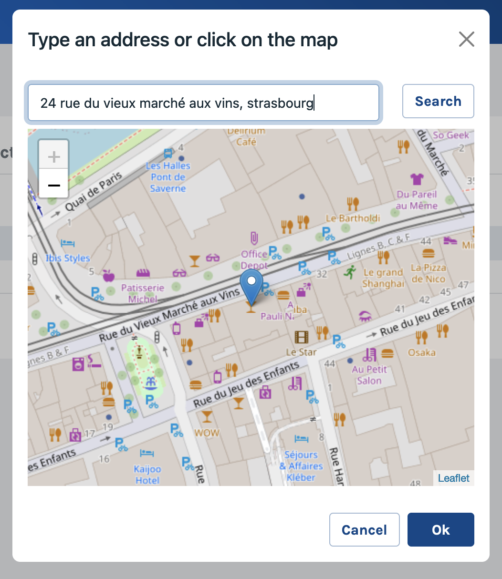Click the Office Depot paperclip icon

tap(254, 238)
